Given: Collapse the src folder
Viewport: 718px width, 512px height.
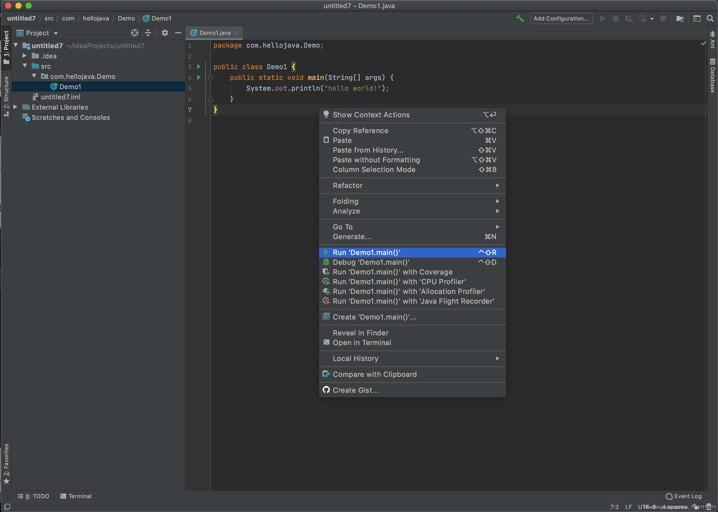Looking at the screenshot, I should click(25, 66).
